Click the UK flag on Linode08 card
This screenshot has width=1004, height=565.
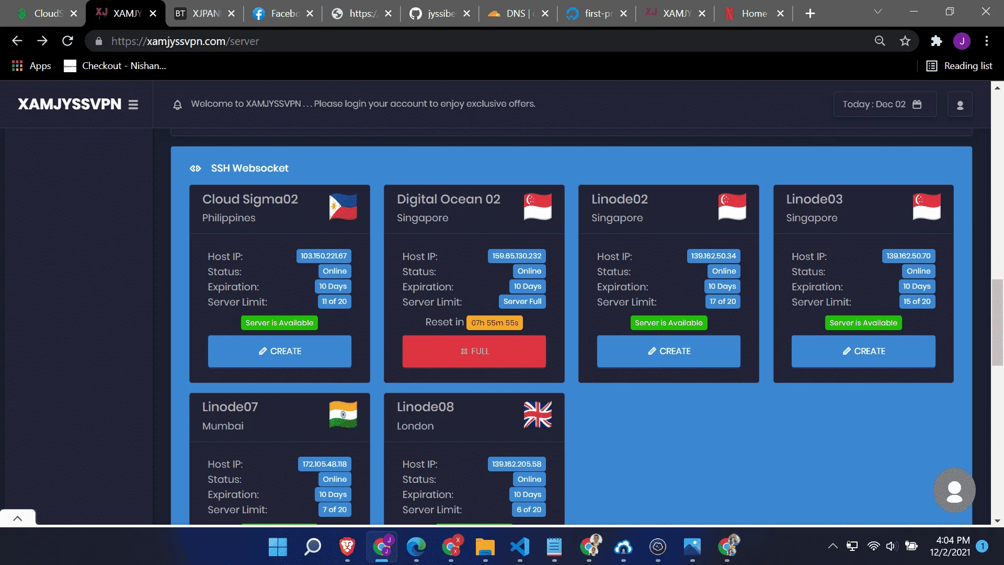tap(538, 415)
